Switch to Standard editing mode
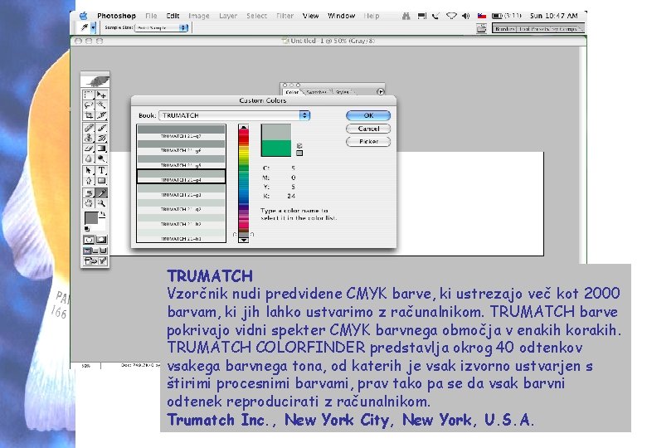 click(89, 240)
